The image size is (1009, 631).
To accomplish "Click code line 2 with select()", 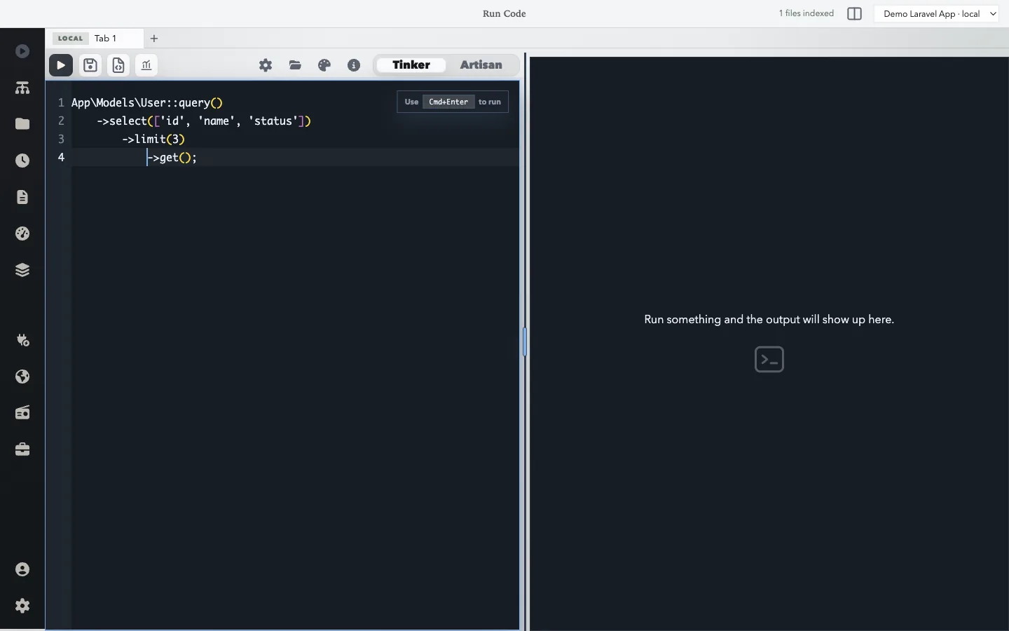I will pos(204,121).
